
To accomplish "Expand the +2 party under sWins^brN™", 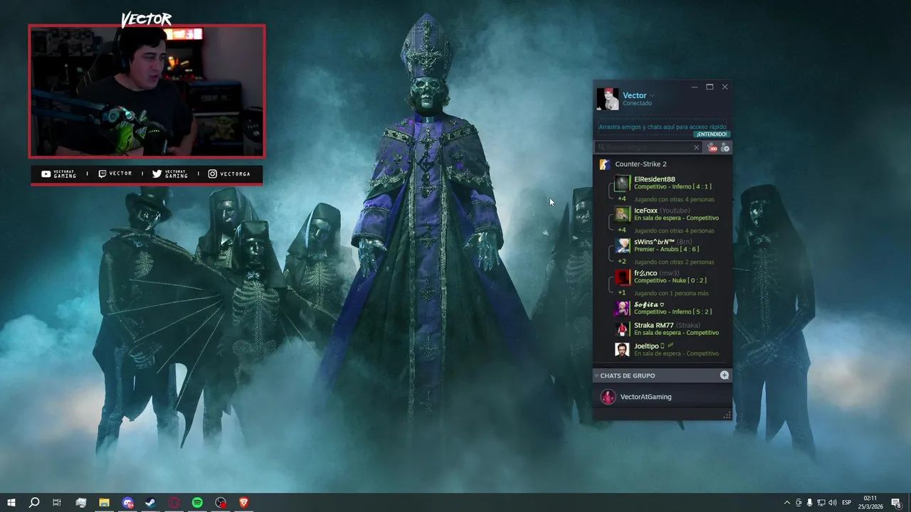I will coord(622,262).
